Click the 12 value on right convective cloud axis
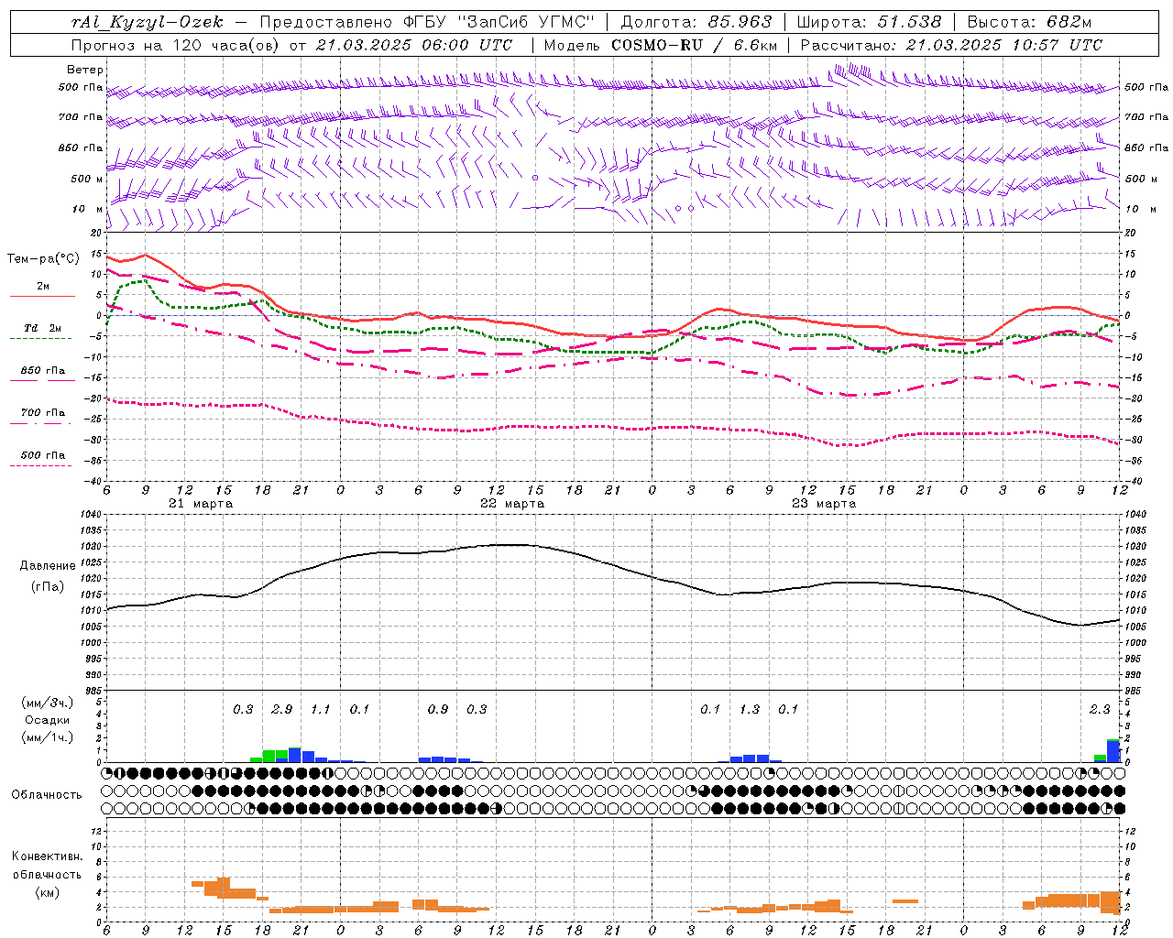Image resolution: width=1173 pixels, height=938 pixels. (1131, 831)
